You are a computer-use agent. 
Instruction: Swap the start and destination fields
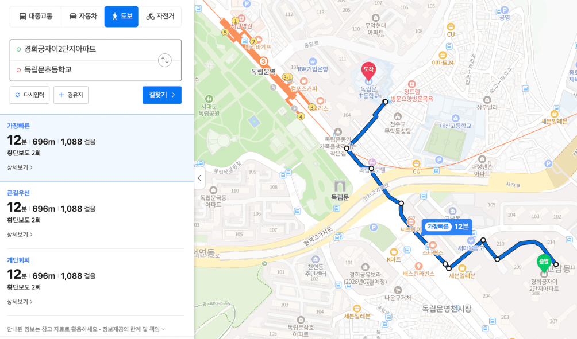[x=165, y=60]
